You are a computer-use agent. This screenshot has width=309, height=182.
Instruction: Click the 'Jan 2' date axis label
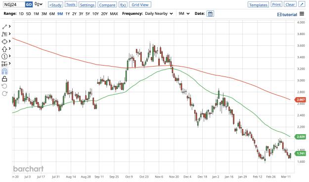216,177
